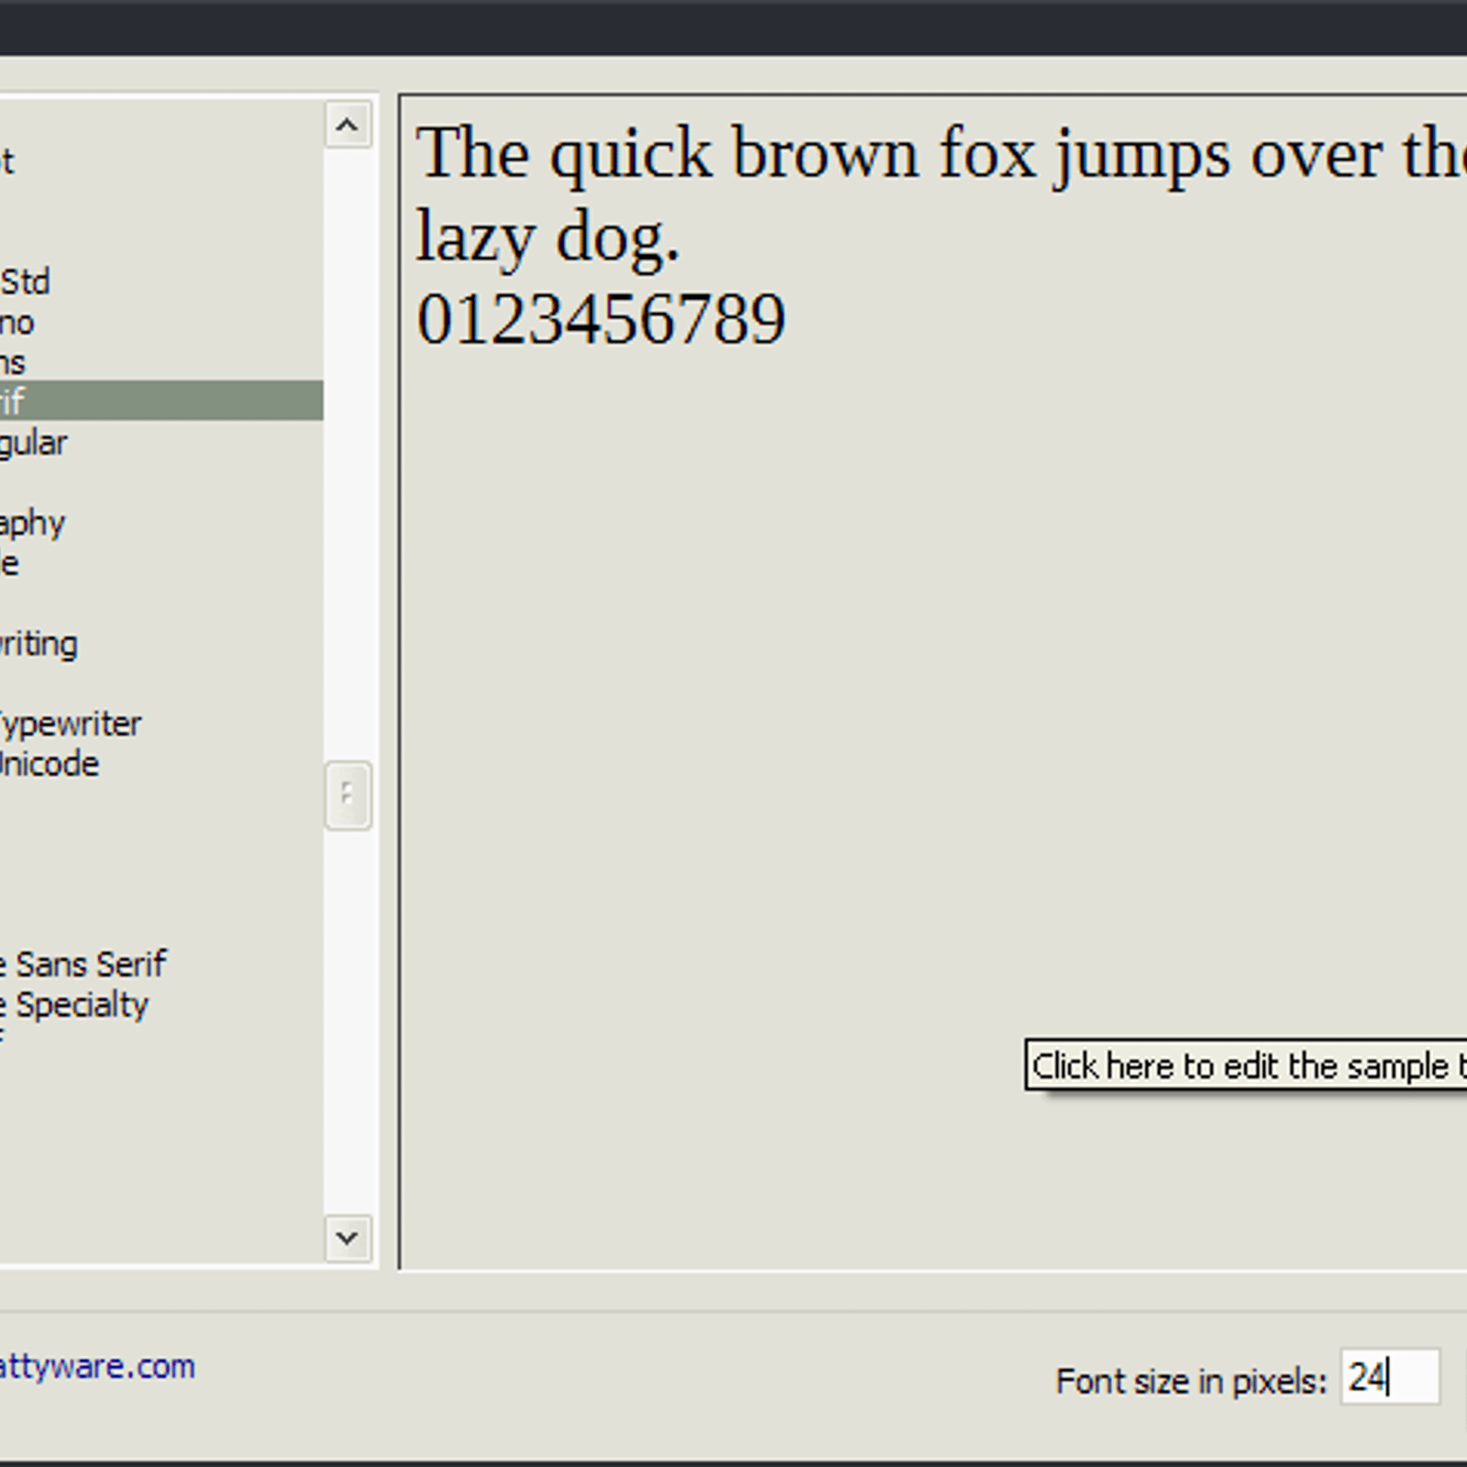Open the attyware.com website link
Image resolution: width=1467 pixels, height=1467 pixels.
coord(96,1366)
